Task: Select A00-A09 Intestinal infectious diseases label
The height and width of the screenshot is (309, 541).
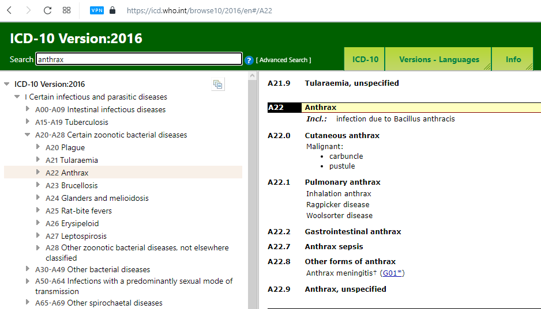Action: pyautogui.click(x=100, y=109)
